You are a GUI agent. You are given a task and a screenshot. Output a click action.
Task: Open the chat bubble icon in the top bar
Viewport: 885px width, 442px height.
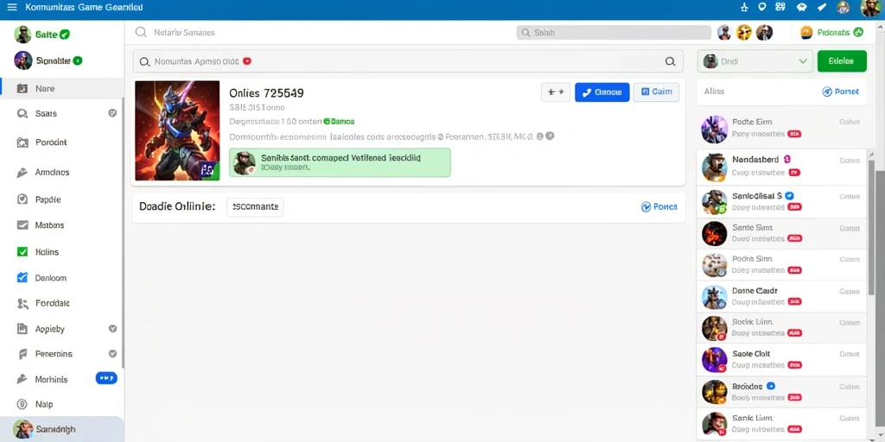pos(801,7)
